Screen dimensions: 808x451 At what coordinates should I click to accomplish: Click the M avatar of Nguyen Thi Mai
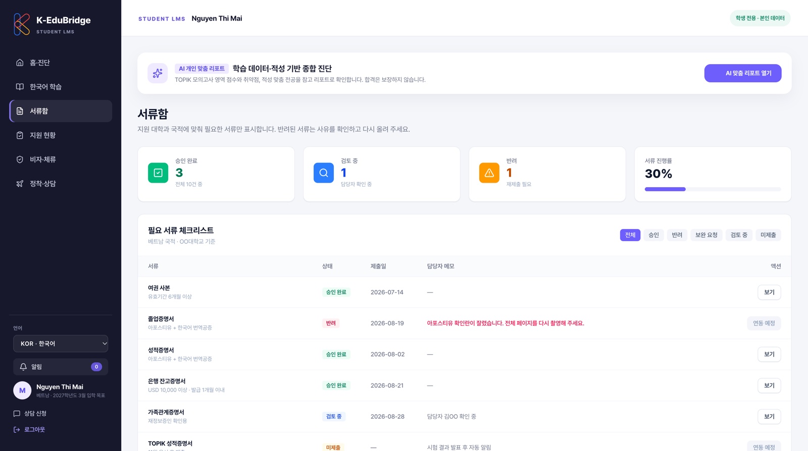pyautogui.click(x=22, y=390)
